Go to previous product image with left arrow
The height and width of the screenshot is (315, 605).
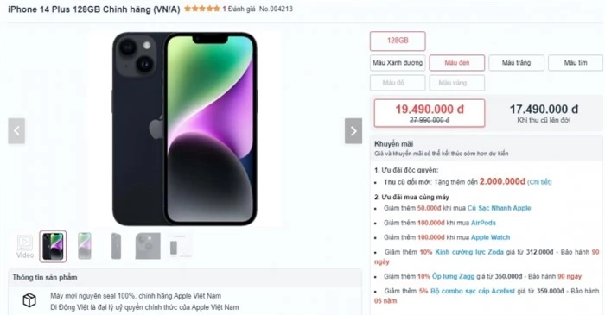(x=16, y=131)
